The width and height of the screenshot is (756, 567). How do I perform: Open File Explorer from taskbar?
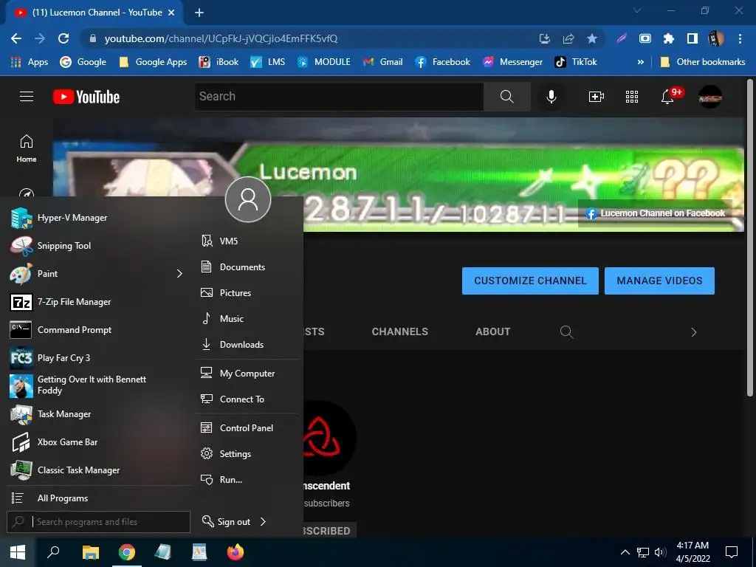(x=90, y=552)
